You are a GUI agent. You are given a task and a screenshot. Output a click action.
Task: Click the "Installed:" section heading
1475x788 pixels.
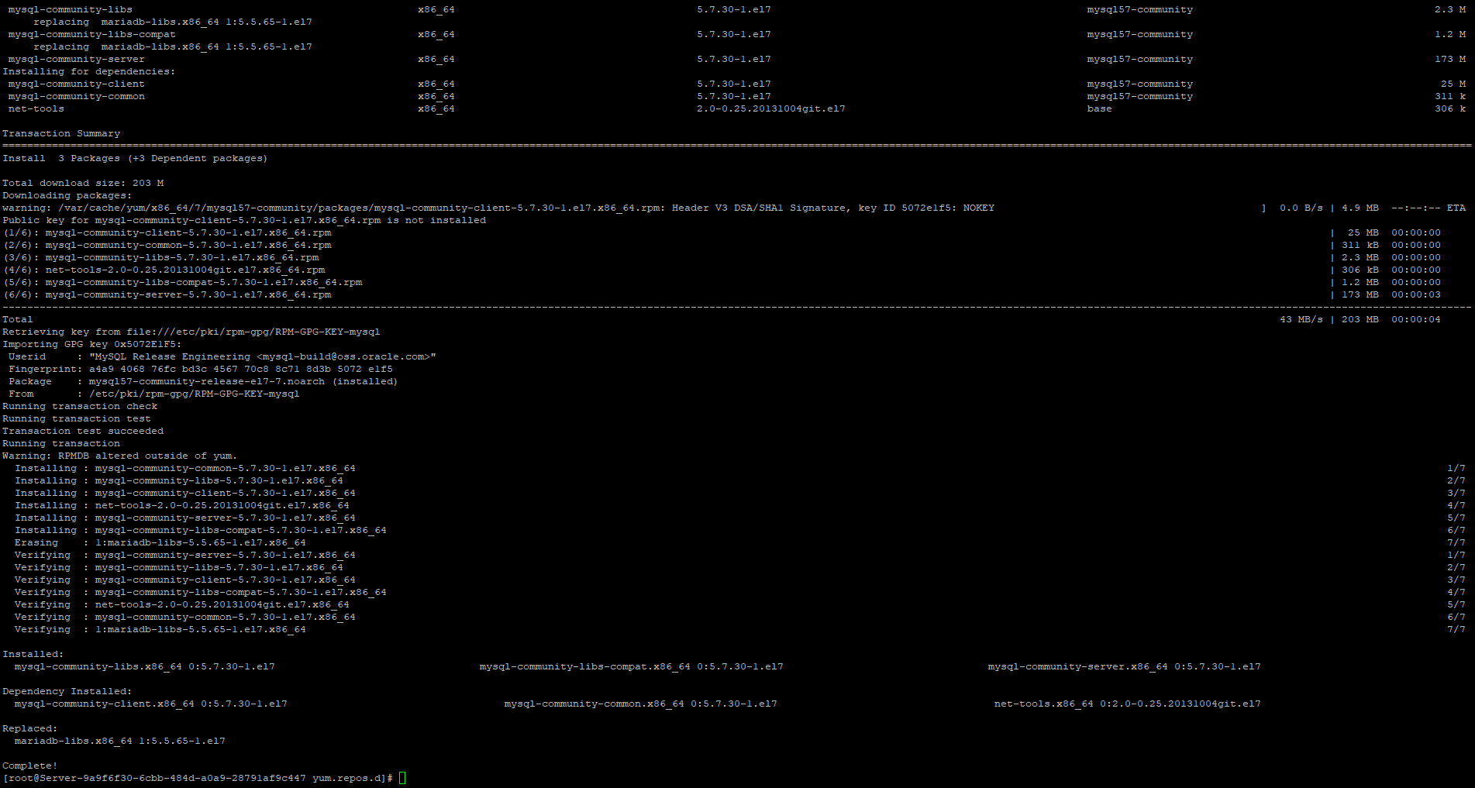tap(33, 654)
